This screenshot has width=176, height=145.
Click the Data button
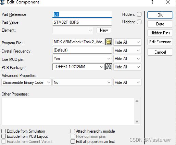[x=160, y=24]
